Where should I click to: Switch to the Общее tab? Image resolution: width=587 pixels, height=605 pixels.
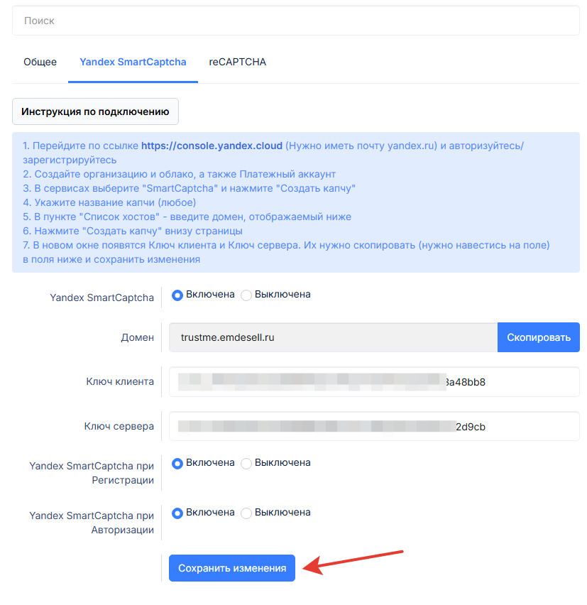[x=40, y=62]
